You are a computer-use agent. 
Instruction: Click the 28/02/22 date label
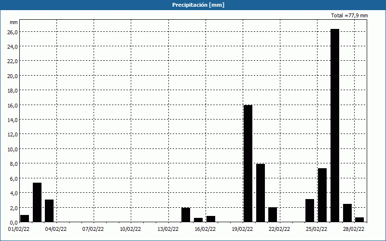(354, 229)
